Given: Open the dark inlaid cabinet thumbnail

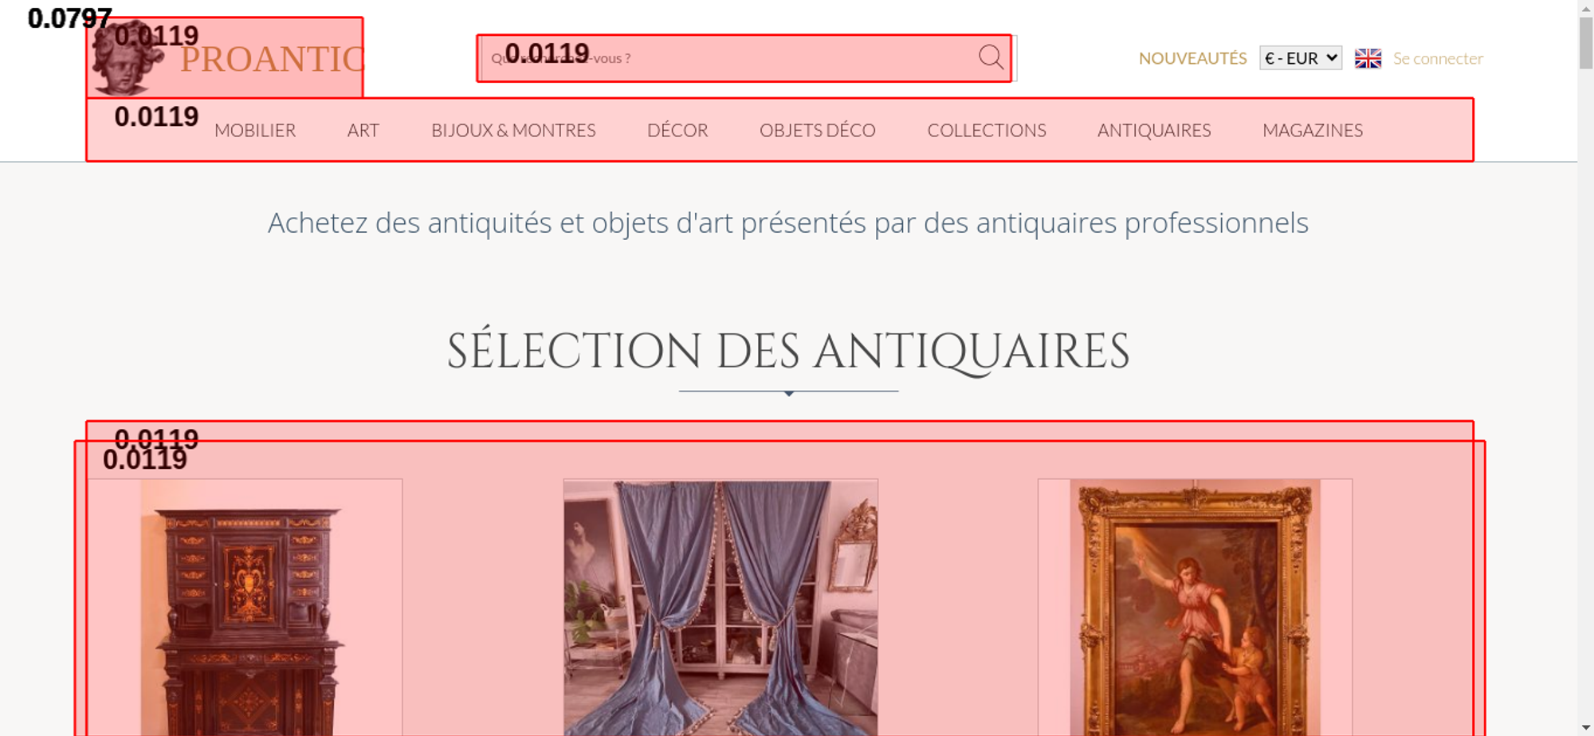Looking at the screenshot, I should (x=245, y=608).
